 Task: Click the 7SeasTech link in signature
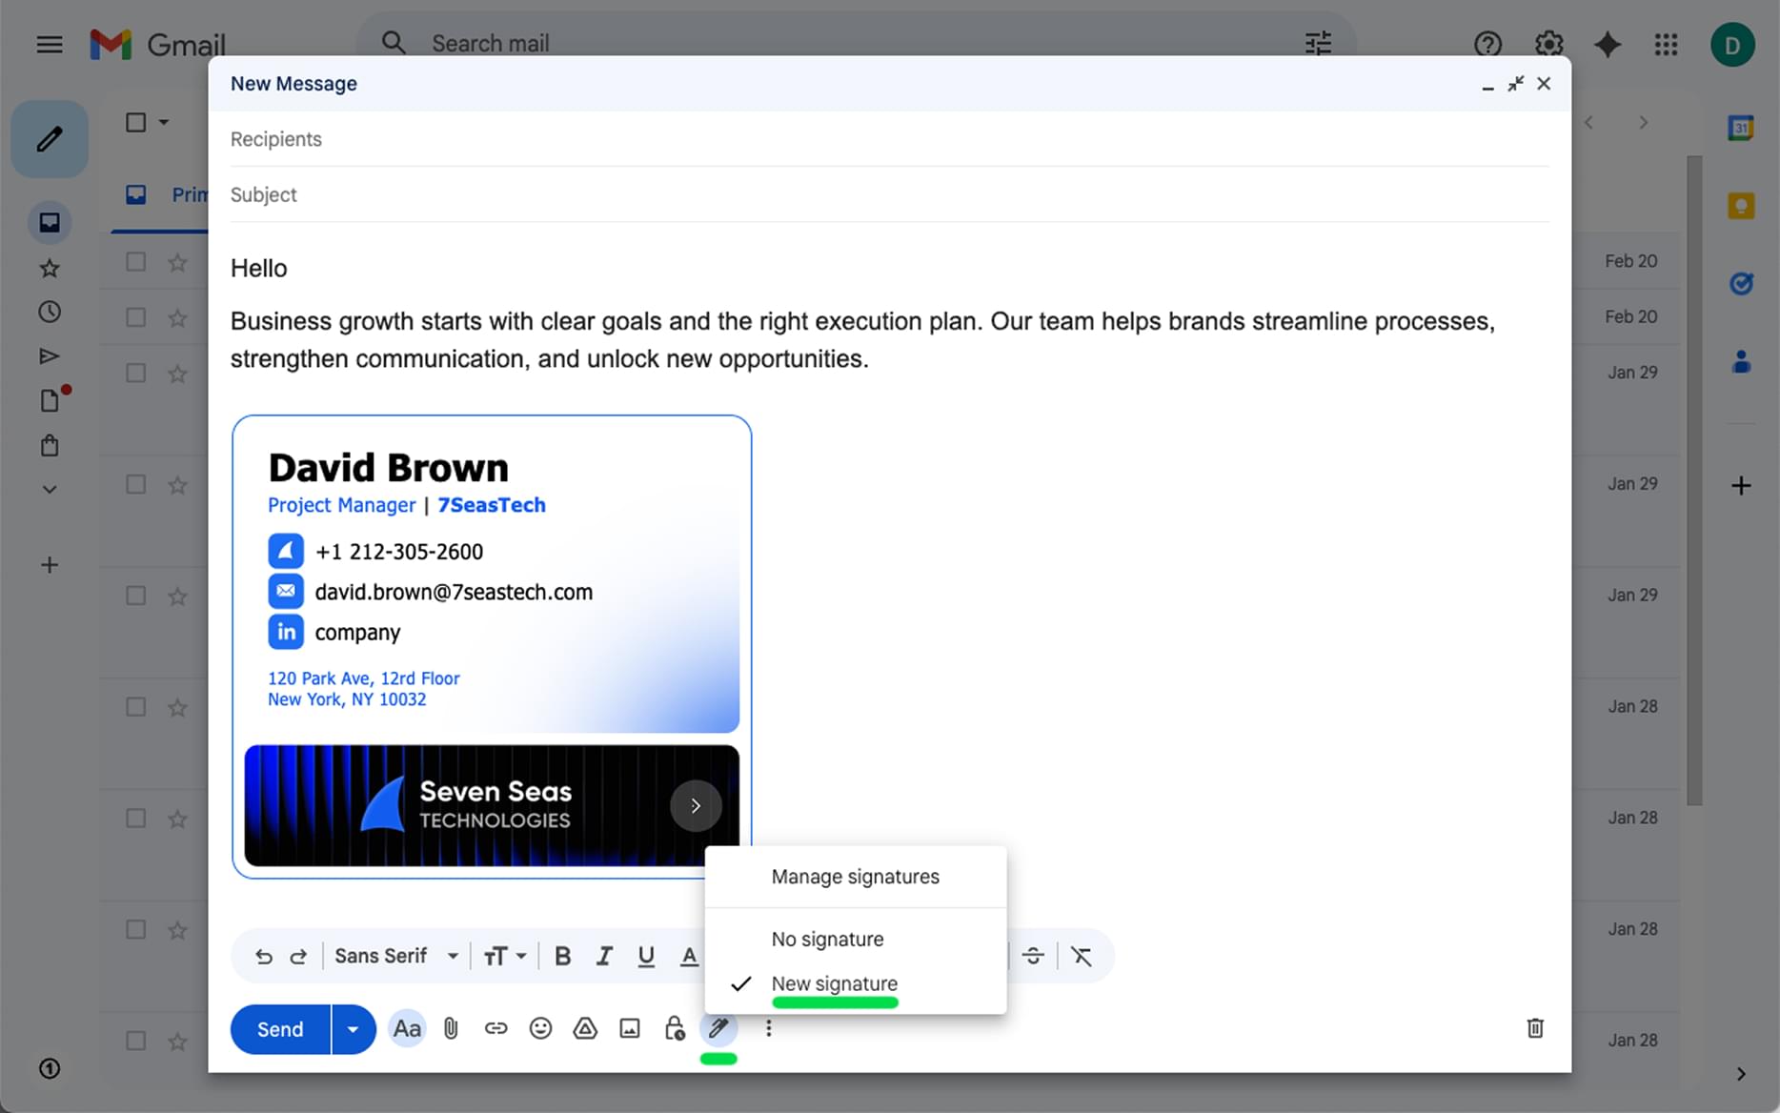pos(492,505)
